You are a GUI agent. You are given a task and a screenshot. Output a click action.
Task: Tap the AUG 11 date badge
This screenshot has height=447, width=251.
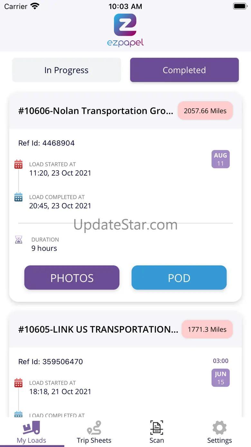(220, 159)
